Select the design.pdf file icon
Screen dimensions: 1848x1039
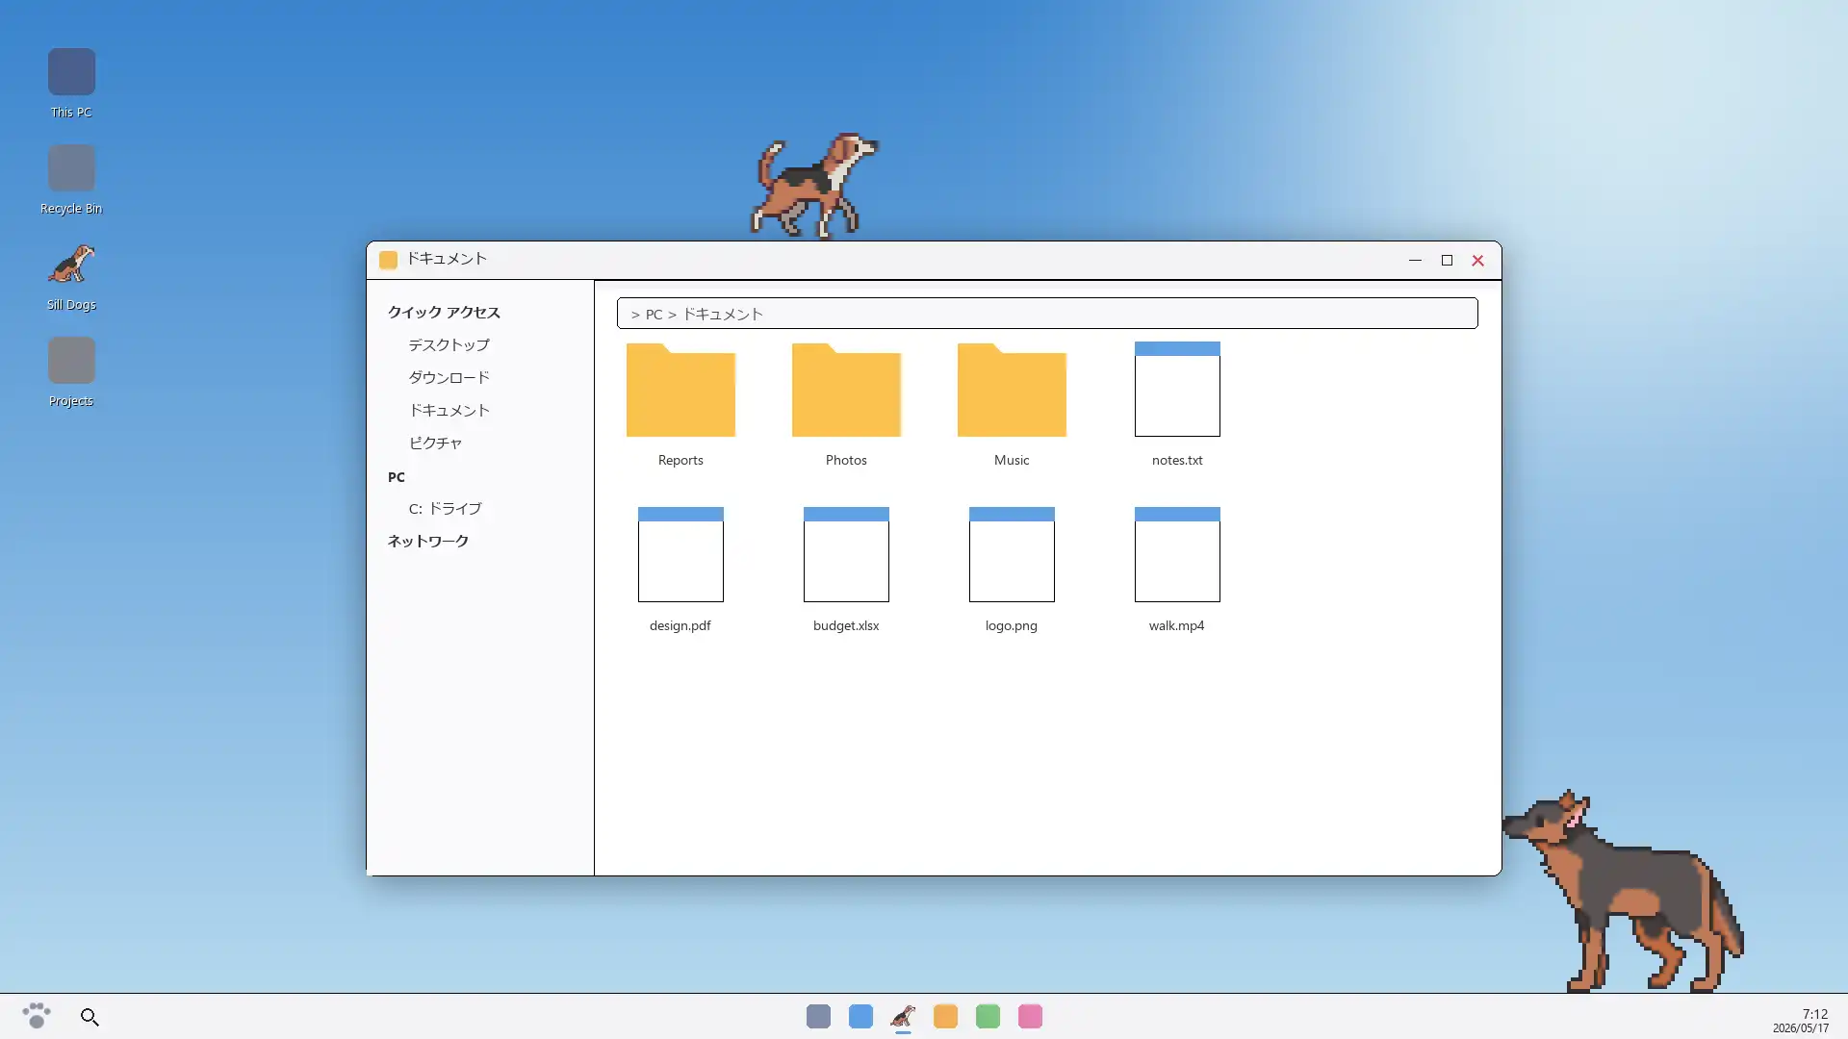pyautogui.click(x=680, y=554)
